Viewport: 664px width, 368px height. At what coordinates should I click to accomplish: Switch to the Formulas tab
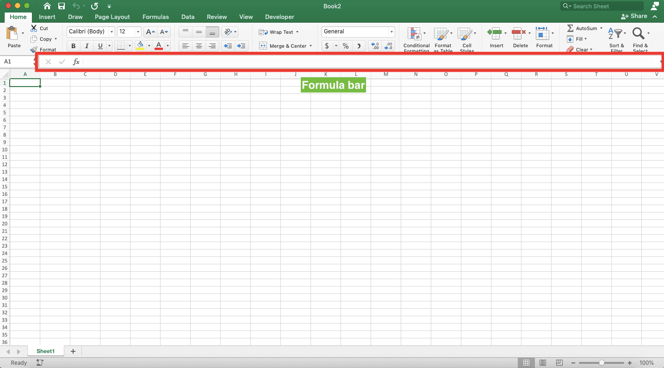pos(155,17)
